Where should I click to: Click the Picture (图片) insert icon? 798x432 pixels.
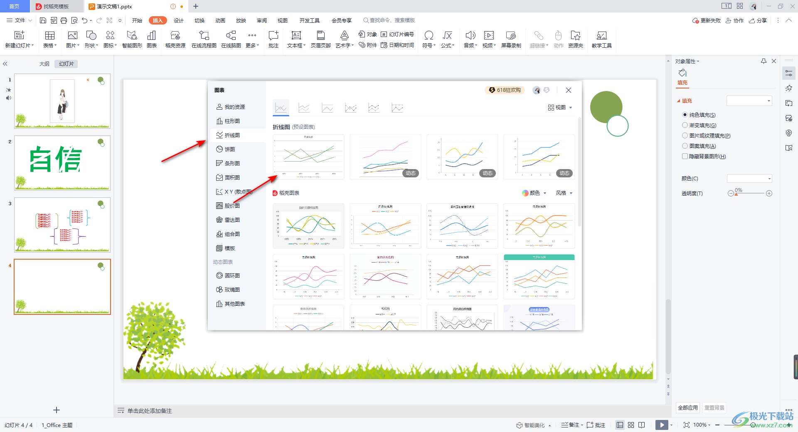(x=73, y=39)
